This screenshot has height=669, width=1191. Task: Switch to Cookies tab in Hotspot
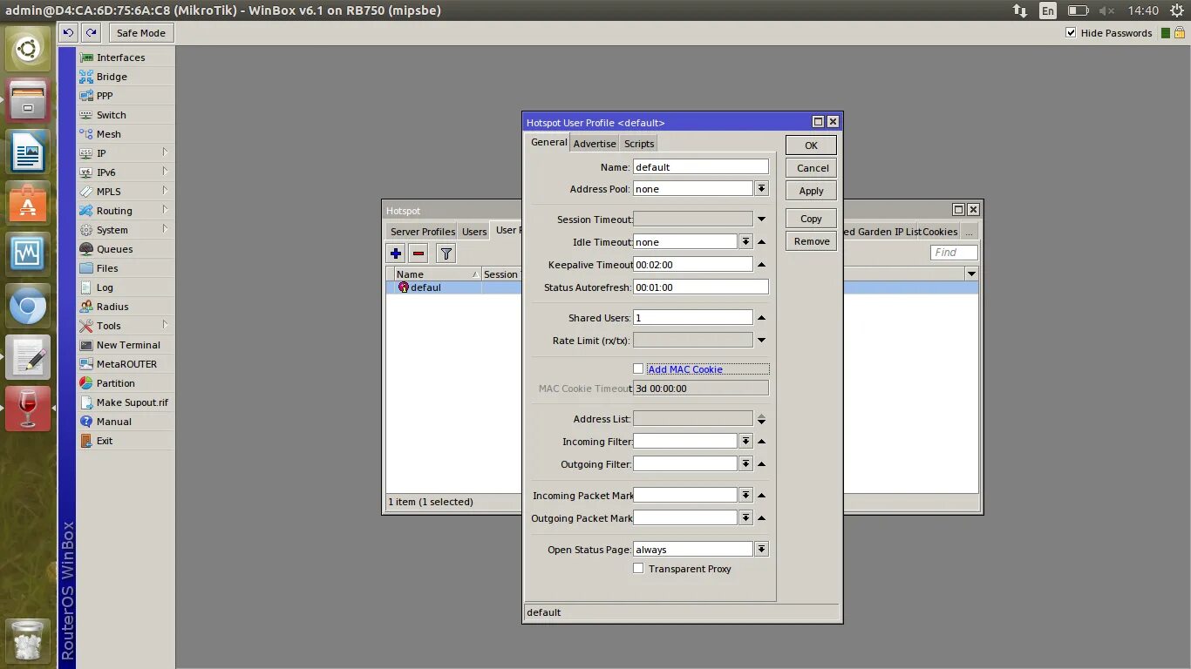tap(940, 232)
